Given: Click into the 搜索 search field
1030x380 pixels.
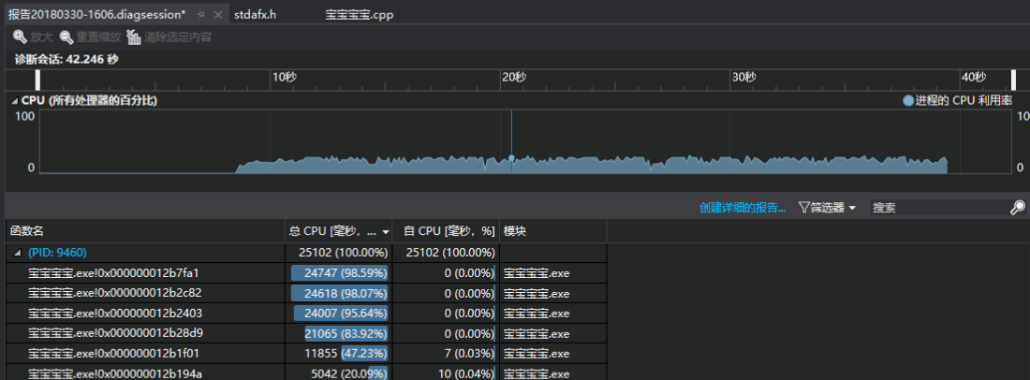Looking at the screenshot, I should coord(939,208).
